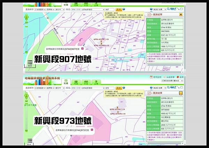Screen dimensions: 209x148
Task: Click the rectangle frame icon in the lower toolbar
Action: tap(181, 87)
